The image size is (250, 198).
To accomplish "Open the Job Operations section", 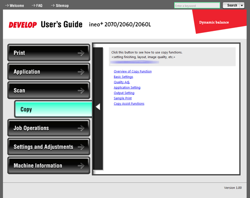I will pos(49,128).
